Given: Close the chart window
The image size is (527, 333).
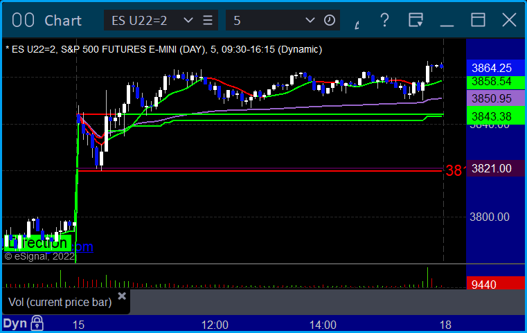Looking at the screenshot, I should pos(509,20).
